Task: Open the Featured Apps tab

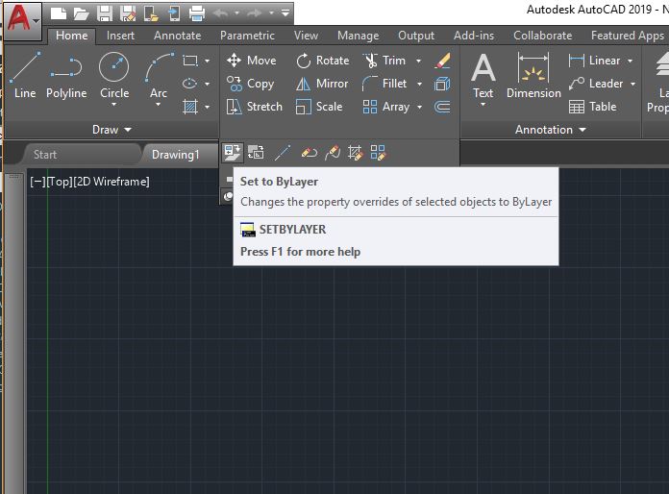Action: click(x=628, y=36)
